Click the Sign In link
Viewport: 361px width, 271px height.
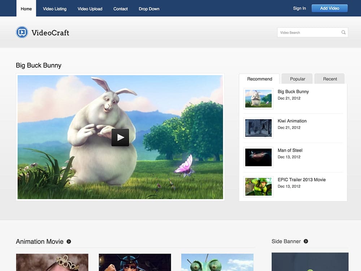(299, 8)
